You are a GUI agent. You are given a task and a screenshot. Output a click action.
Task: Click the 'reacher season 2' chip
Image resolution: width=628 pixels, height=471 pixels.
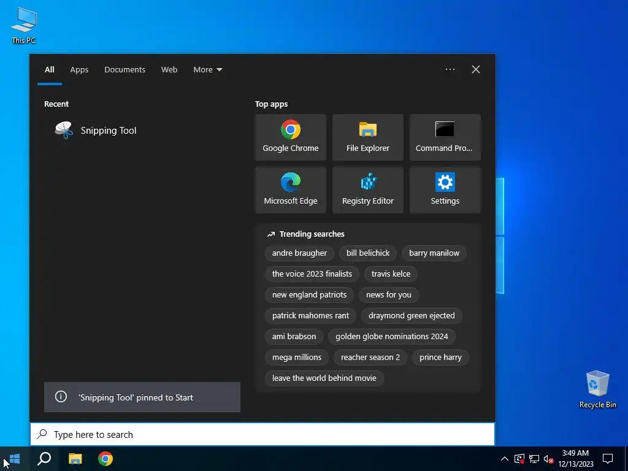point(370,358)
